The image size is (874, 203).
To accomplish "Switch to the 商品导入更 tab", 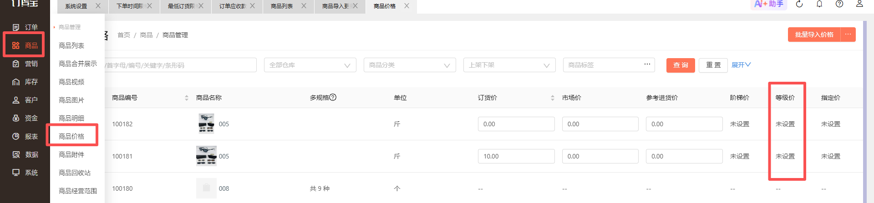I will (x=335, y=6).
